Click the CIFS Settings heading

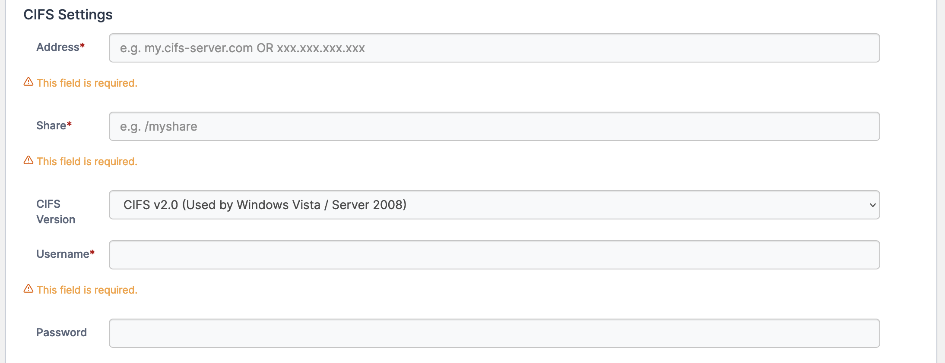(68, 15)
